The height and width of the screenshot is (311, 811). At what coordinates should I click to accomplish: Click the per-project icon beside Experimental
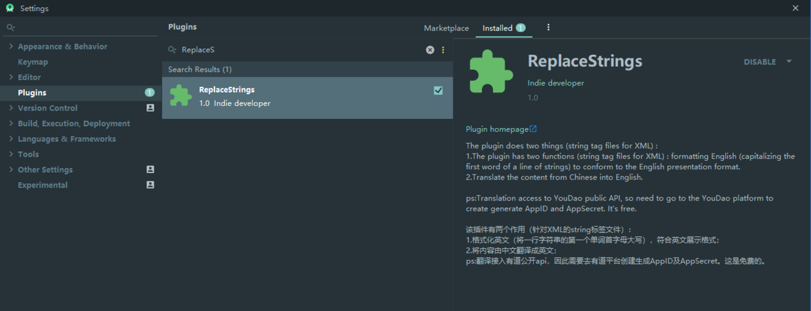(x=150, y=185)
